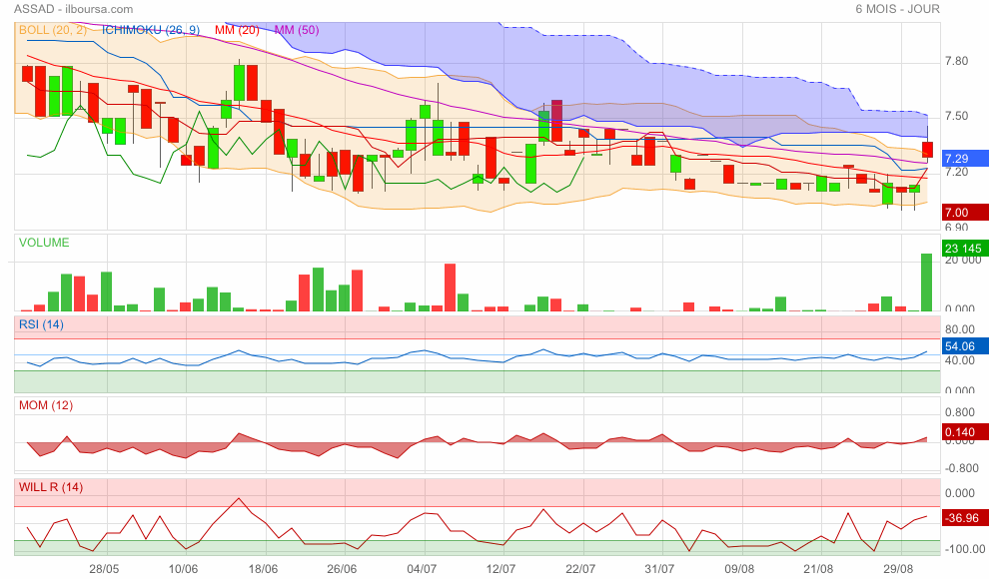Click the 18/06 date axis label

pos(263,569)
